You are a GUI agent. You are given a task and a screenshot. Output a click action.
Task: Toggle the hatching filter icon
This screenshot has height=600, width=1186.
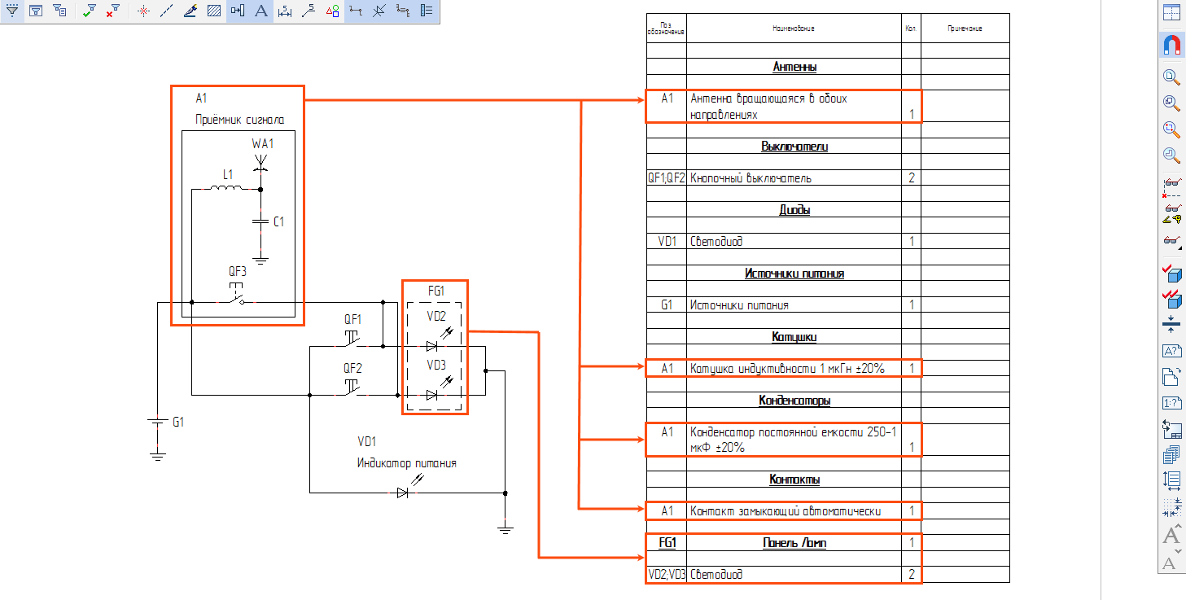click(x=214, y=11)
